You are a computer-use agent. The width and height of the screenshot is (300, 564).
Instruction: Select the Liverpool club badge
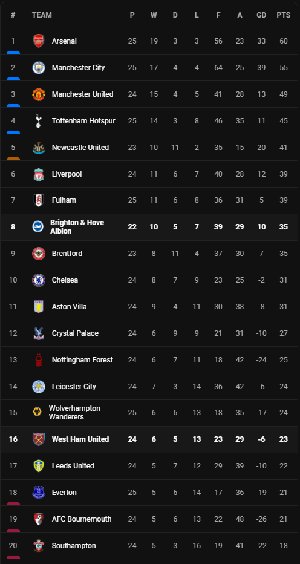tap(39, 174)
